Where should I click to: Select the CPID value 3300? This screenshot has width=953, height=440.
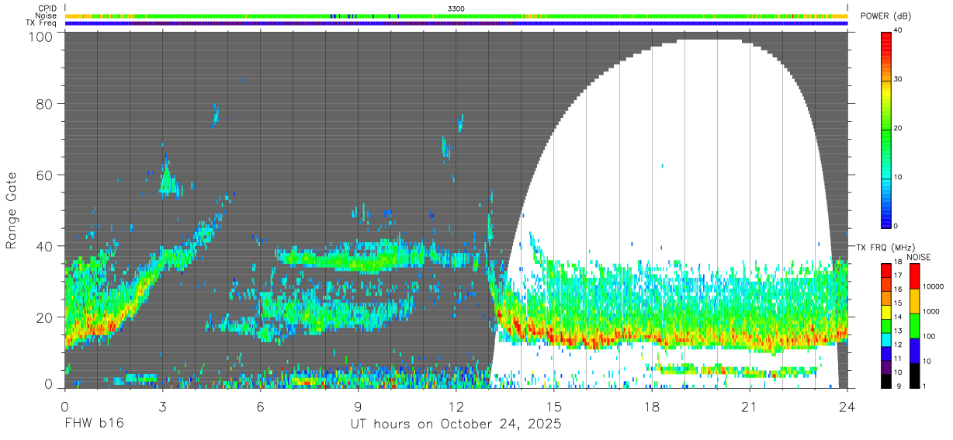coord(456,9)
